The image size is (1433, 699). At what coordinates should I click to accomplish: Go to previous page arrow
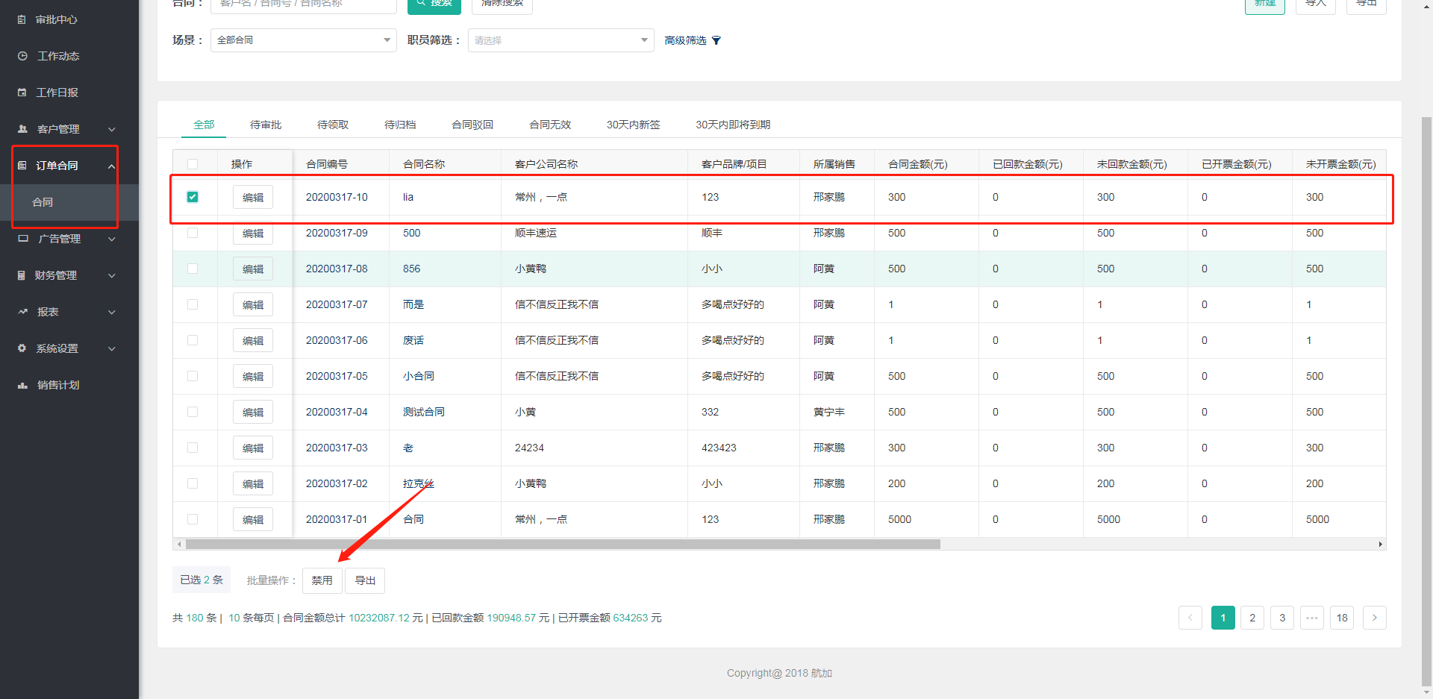tap(1190, 618)
